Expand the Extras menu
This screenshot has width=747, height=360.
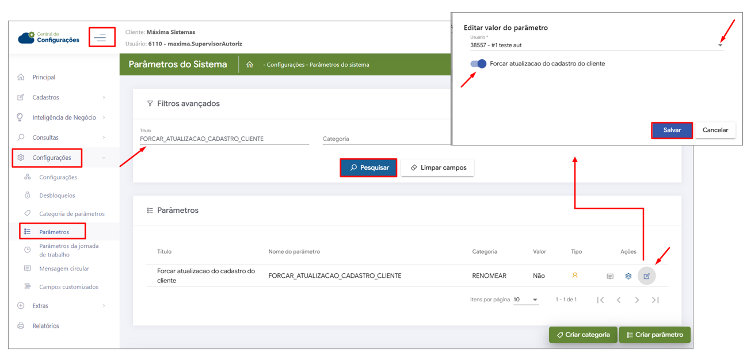click(63, 306)
